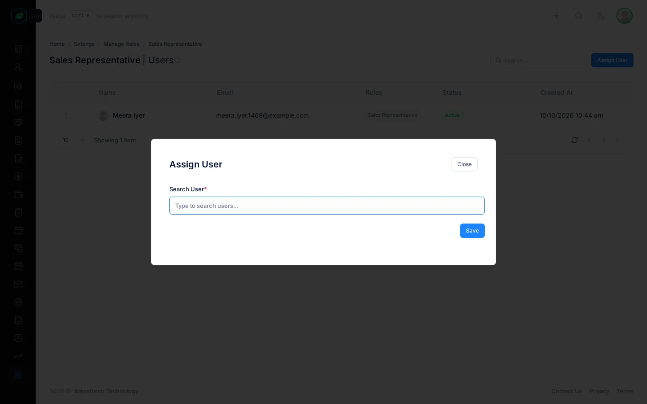Focus the Search User input field
The width and height of the screenshot is (647, 404).
327,206
